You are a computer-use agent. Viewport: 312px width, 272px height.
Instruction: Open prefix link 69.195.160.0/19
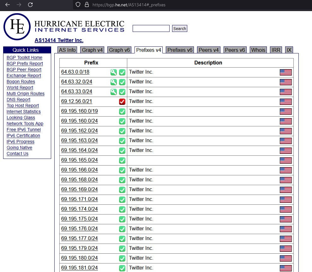[79, 111]
